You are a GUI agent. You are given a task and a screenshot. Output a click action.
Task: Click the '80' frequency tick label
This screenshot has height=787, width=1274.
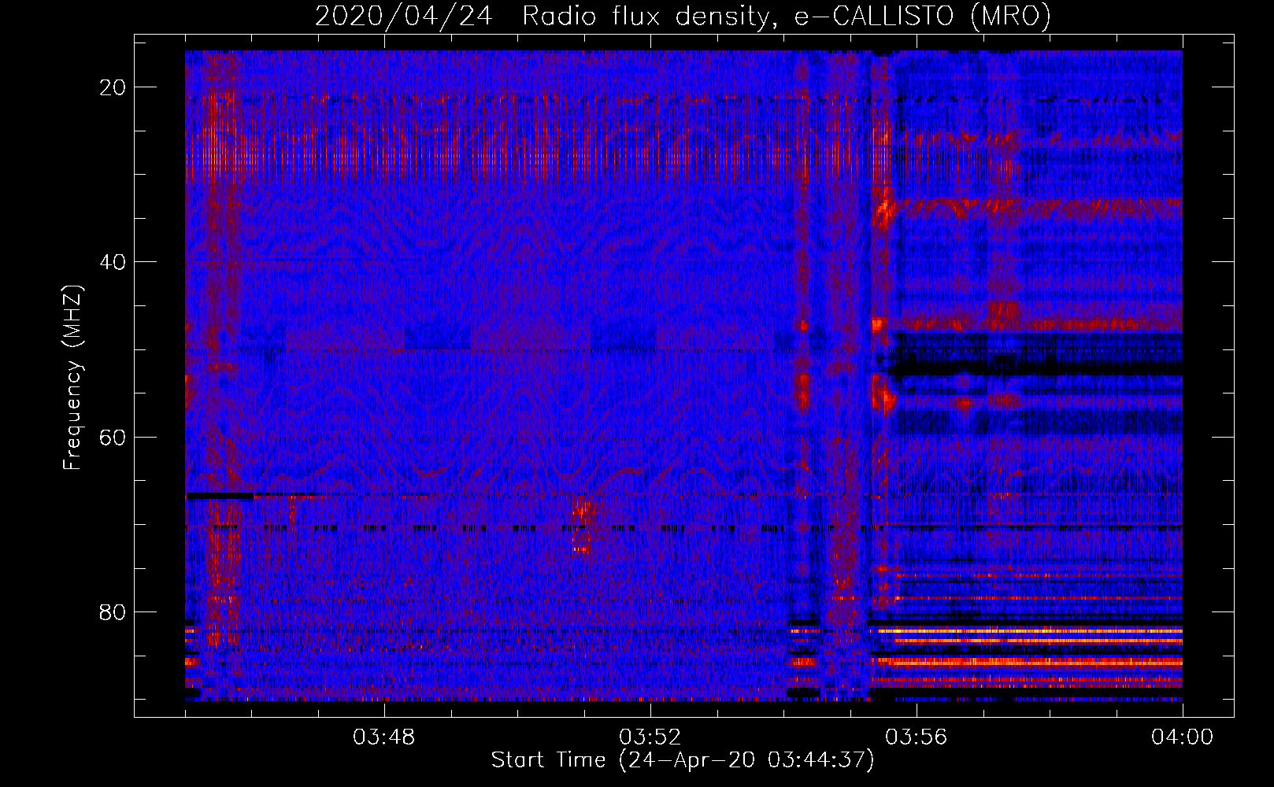tap(113, 611)
